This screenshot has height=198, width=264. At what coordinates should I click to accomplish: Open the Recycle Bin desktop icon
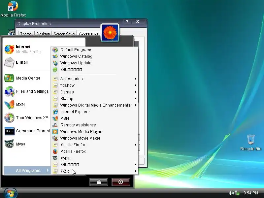click(x=251, y=139)
